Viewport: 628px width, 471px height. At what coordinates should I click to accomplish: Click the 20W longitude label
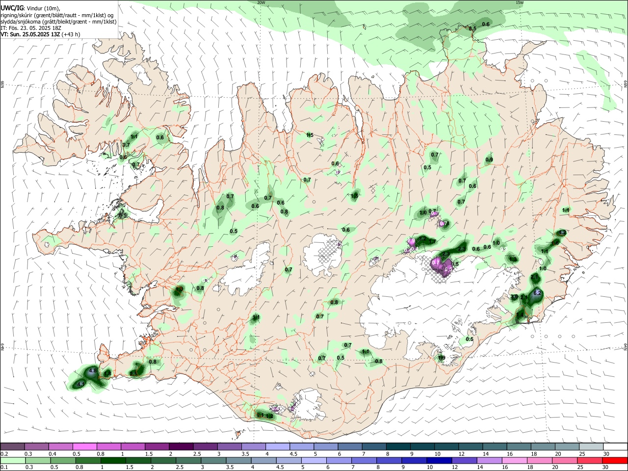[x=261, y=2]
